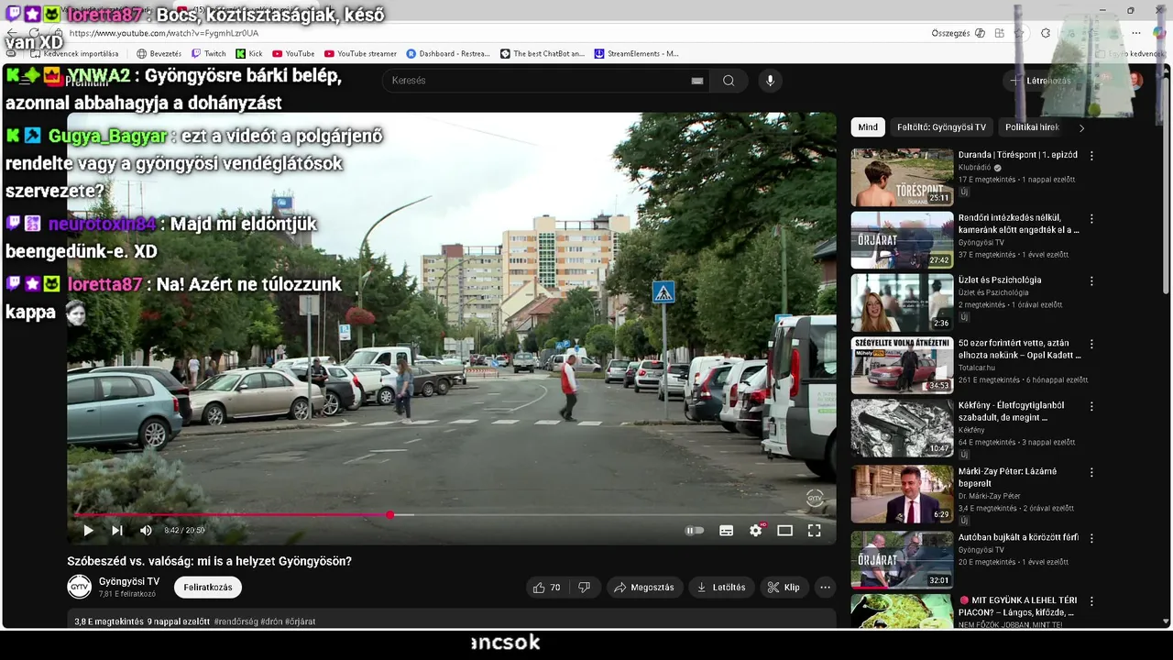Create a clip with Klip button

point(784,588)
